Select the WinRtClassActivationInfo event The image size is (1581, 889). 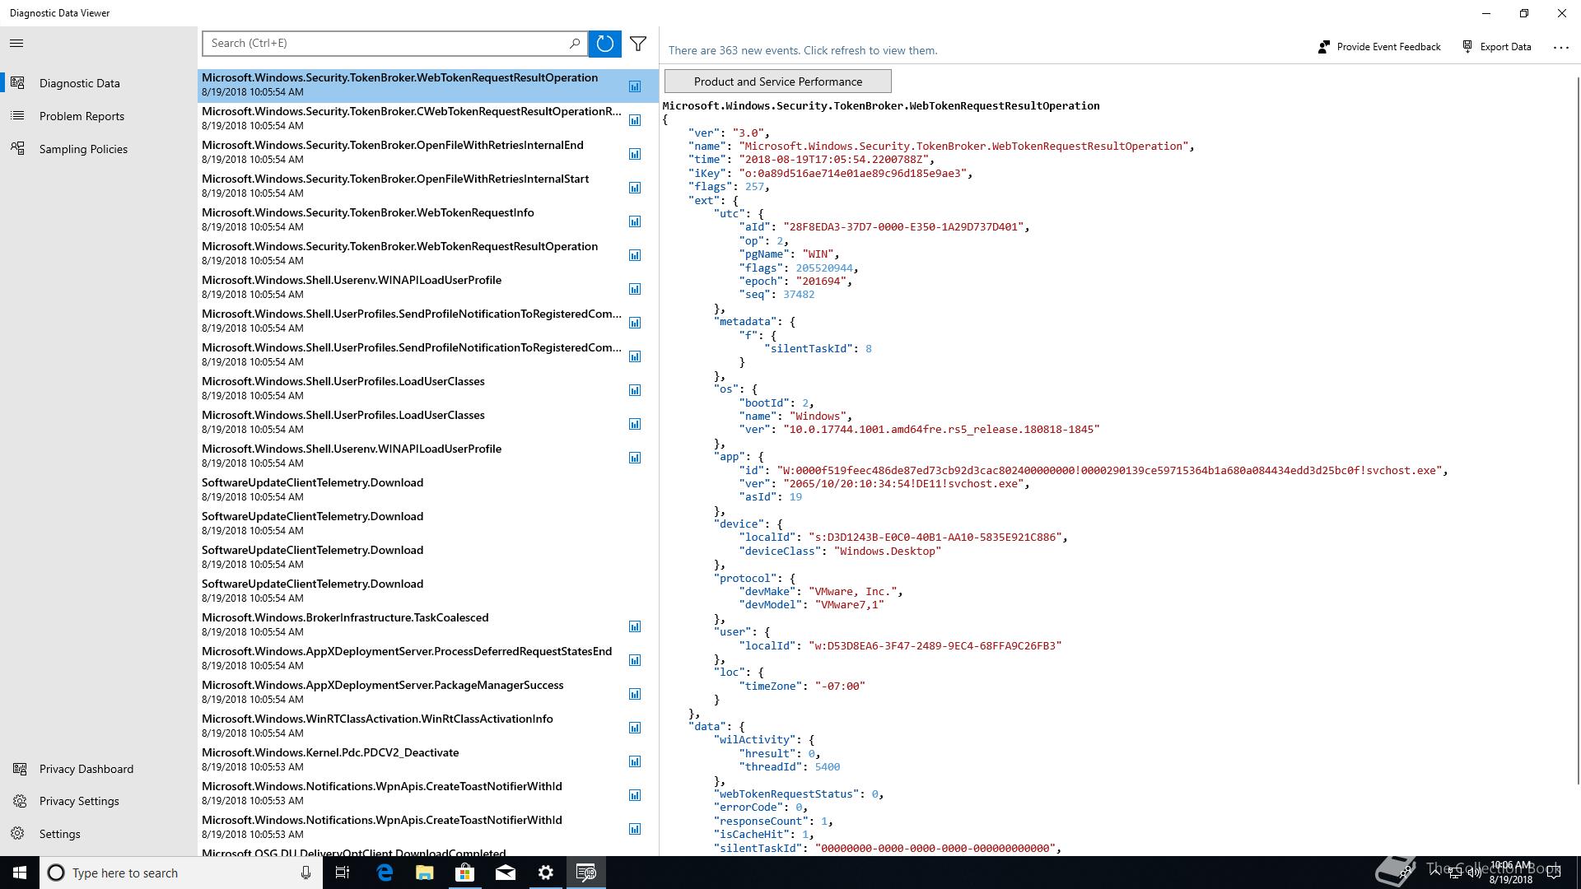pyautogui.click(x=428, y=726)
